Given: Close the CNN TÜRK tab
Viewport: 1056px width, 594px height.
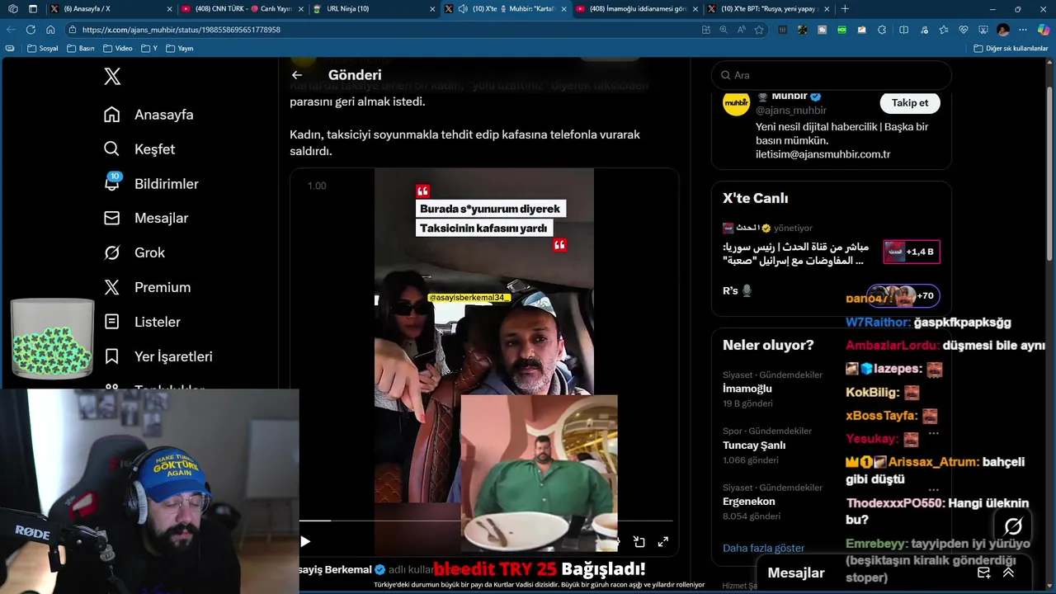Looking at the screenshot, I should (301, 9).
